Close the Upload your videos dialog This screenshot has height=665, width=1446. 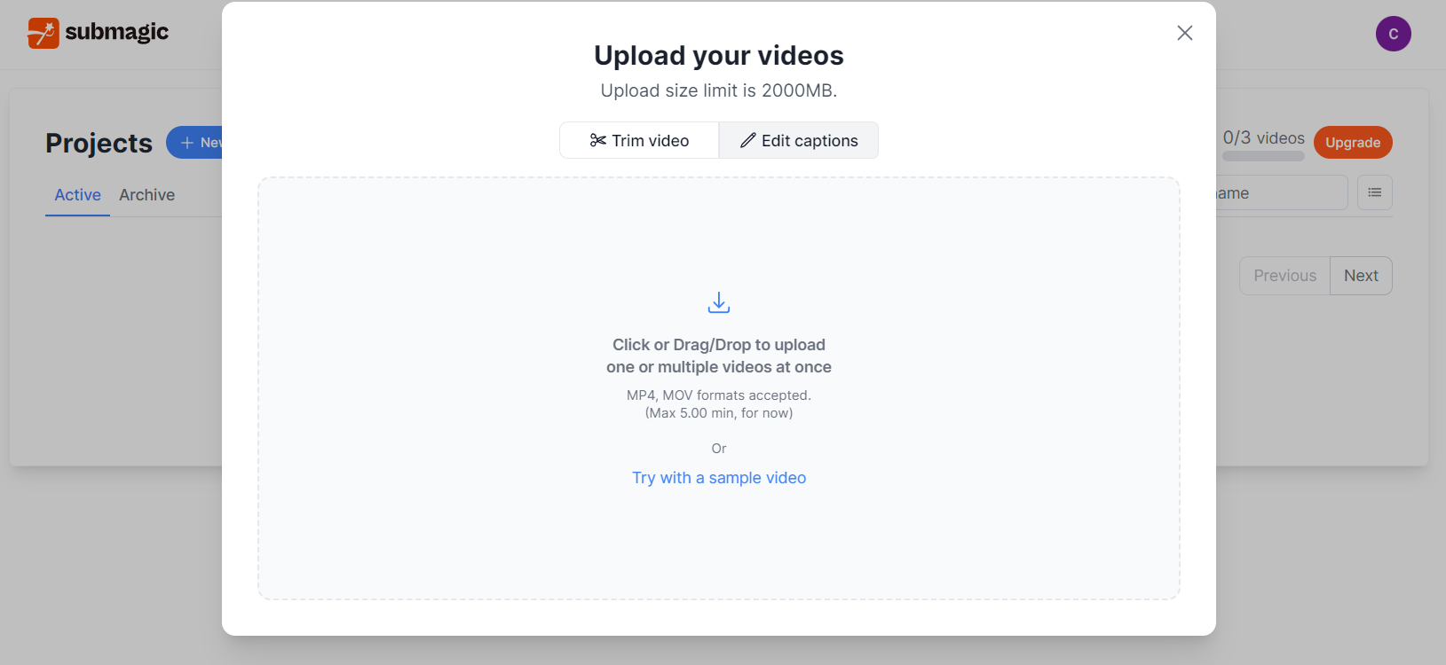tap(1184, 33)
